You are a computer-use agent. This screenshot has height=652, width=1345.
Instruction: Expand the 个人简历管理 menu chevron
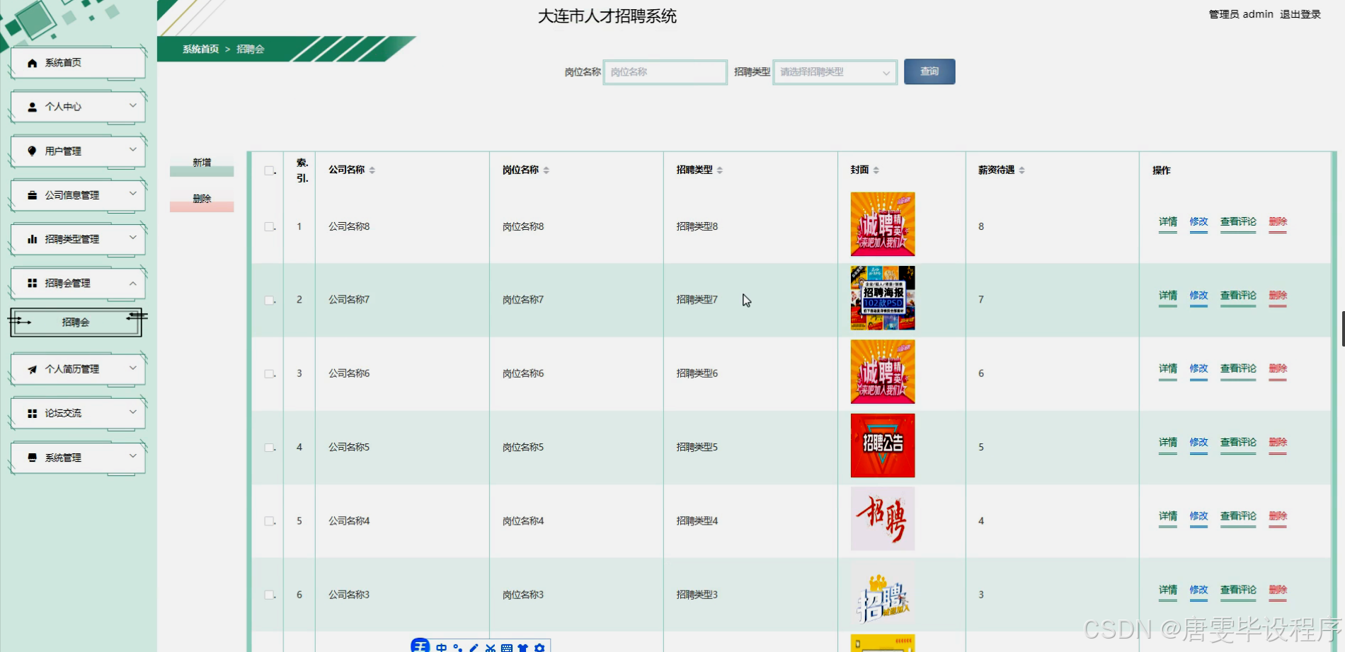[132, 368]
